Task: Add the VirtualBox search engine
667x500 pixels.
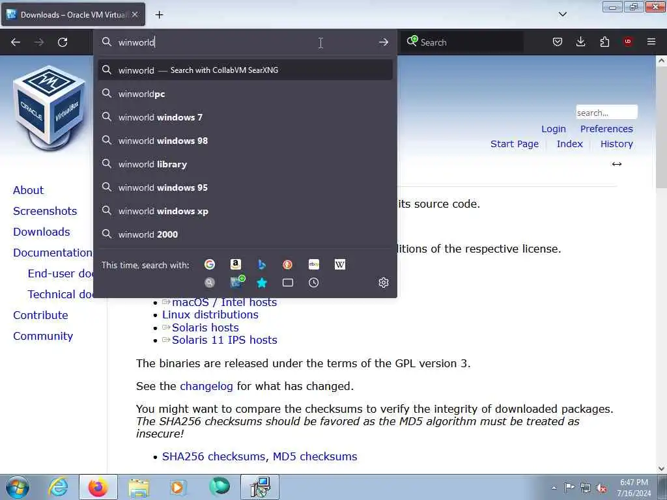Action: pos(237,282)
